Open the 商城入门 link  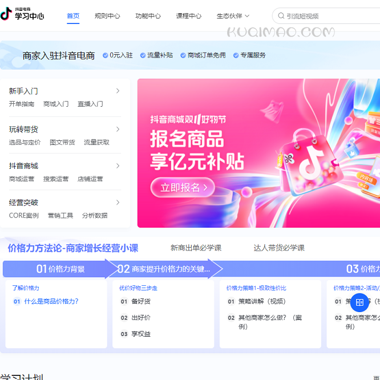[x=56, y=104]
